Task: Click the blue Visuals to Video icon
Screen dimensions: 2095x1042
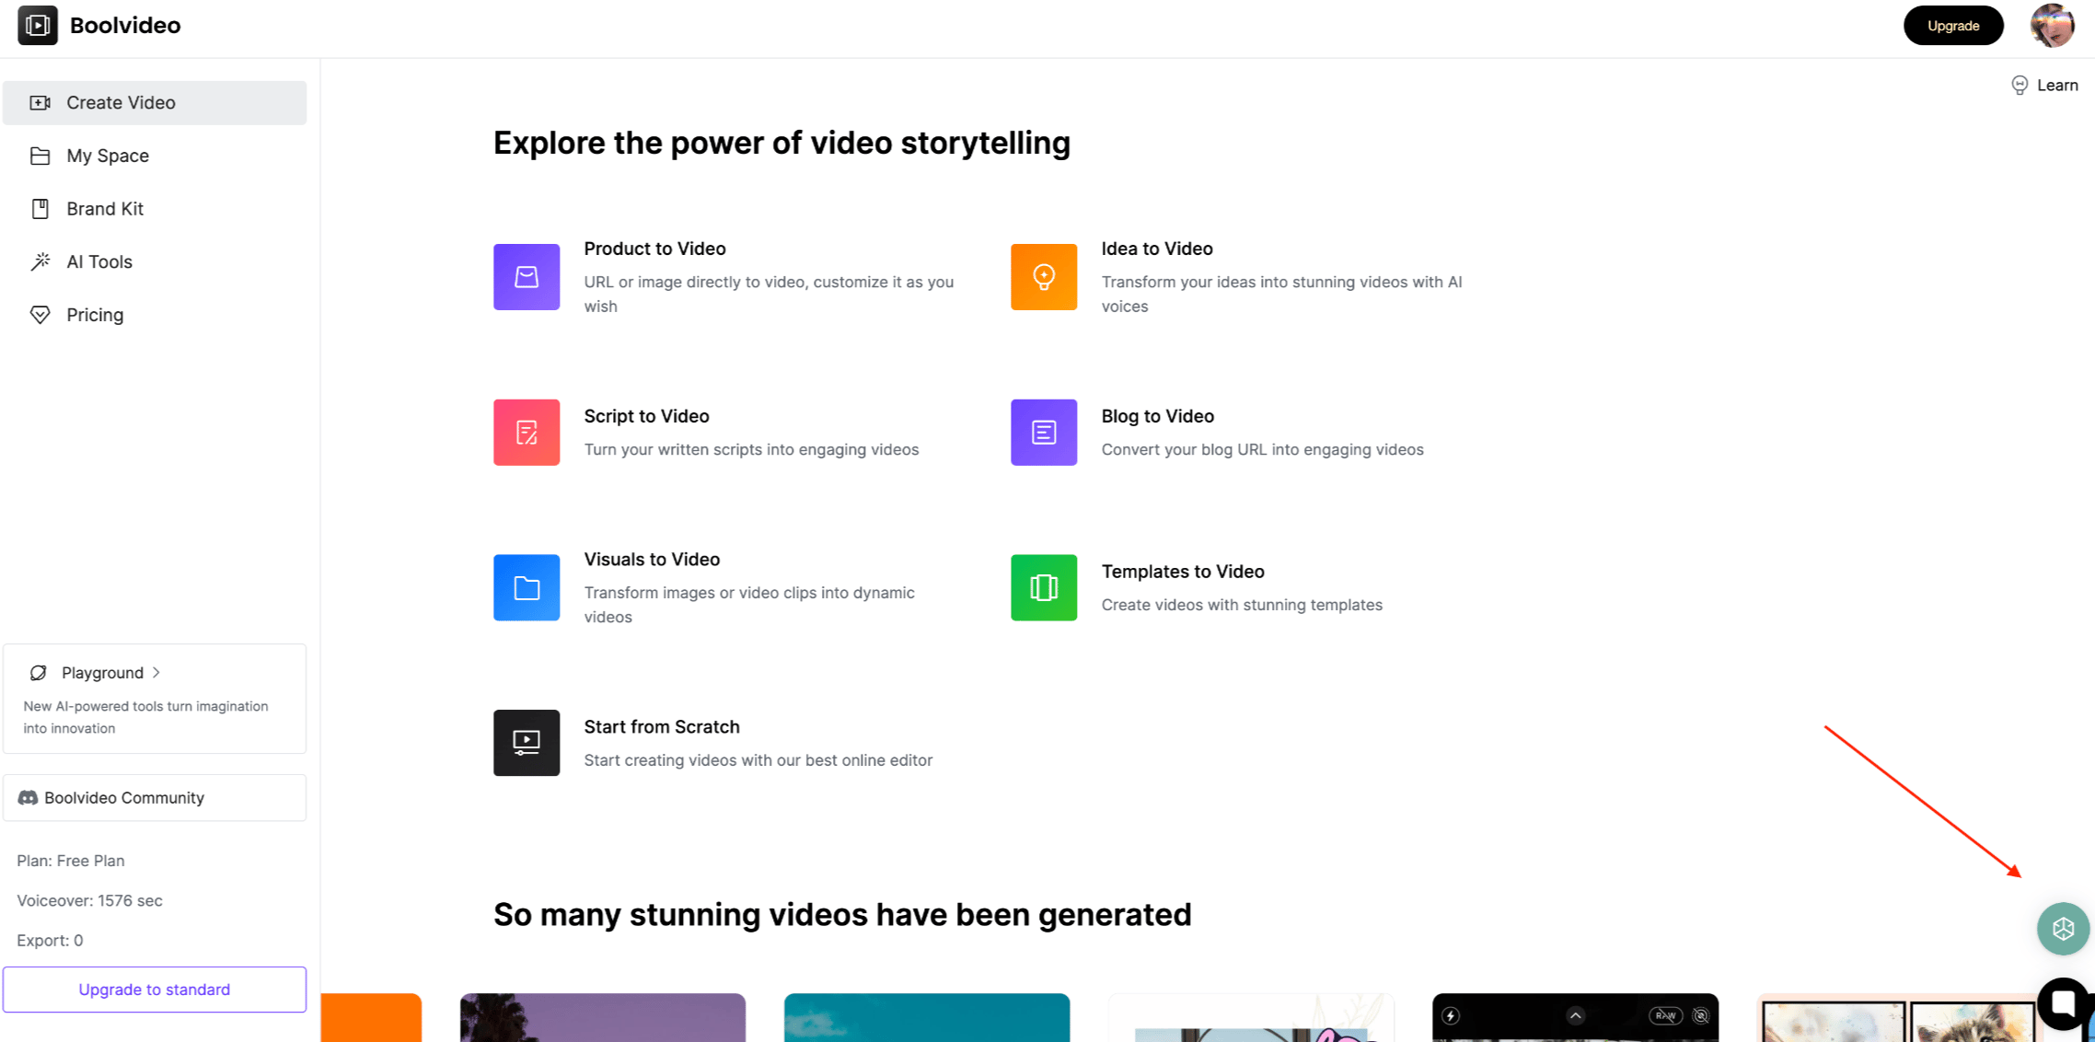Action: (x=527, y=587)
